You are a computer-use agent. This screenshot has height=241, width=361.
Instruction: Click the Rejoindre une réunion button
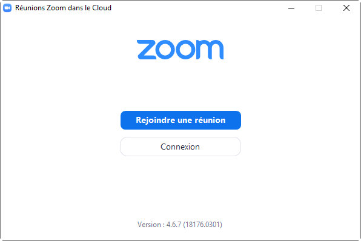click(180, 120)
